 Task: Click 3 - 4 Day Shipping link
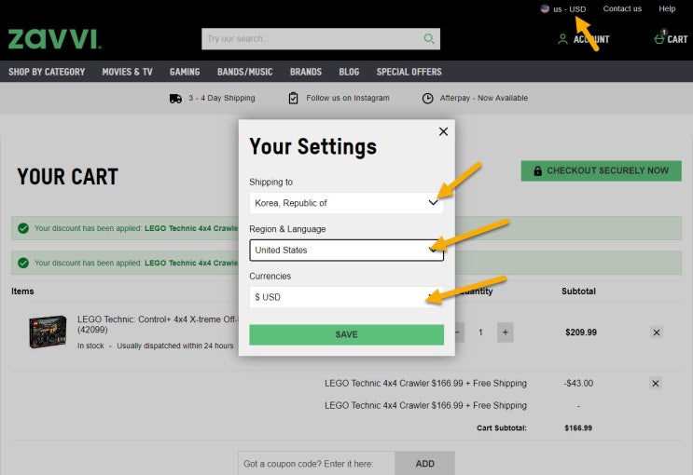[222, 98]
